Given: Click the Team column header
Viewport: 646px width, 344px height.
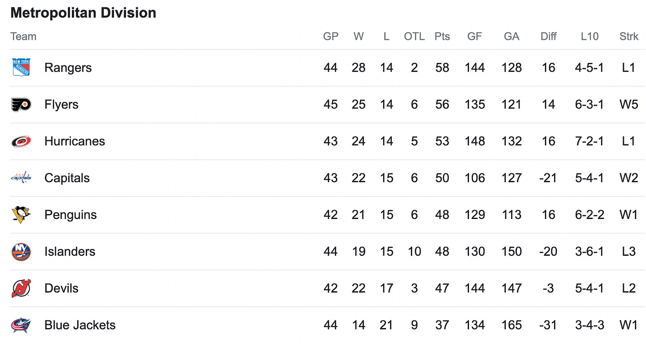Looking at the screenshot, I should (24, 36).
